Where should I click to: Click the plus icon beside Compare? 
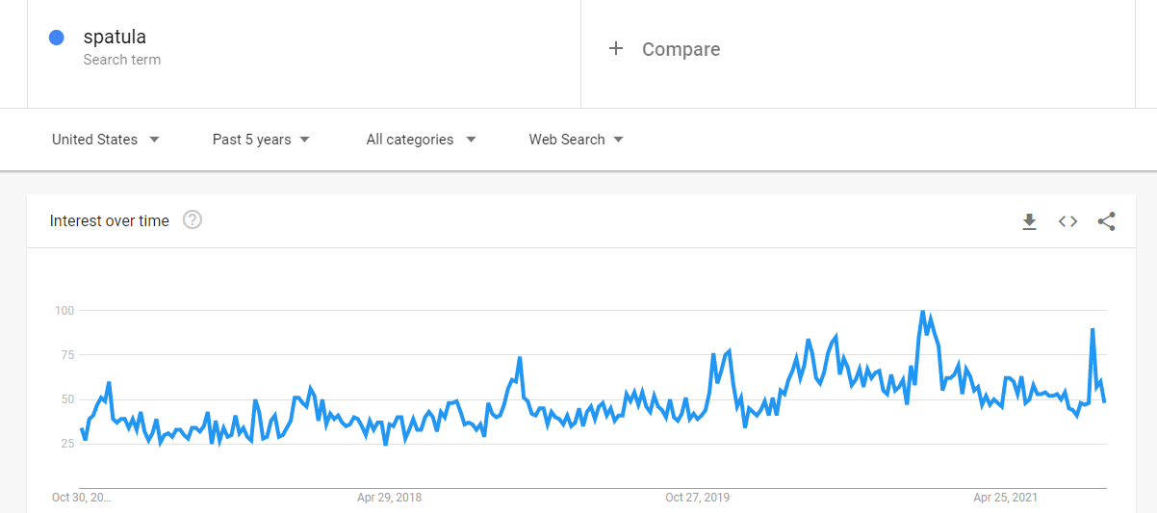tap(616, 49)
